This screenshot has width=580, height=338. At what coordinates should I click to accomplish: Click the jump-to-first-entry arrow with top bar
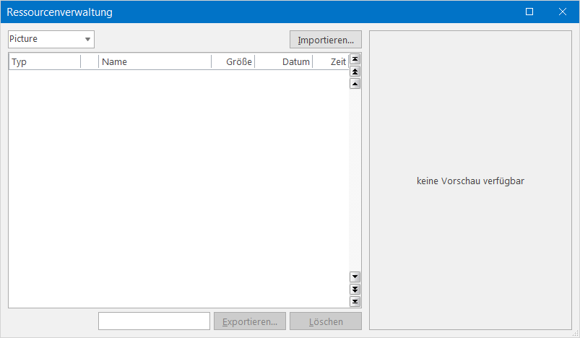point(355,60)
